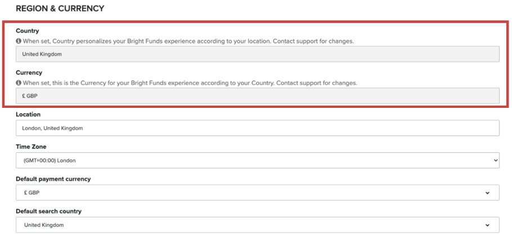This screenshot has height=241, width=512.
Task: Click the Location label
Action: click(x=28, y=115)
